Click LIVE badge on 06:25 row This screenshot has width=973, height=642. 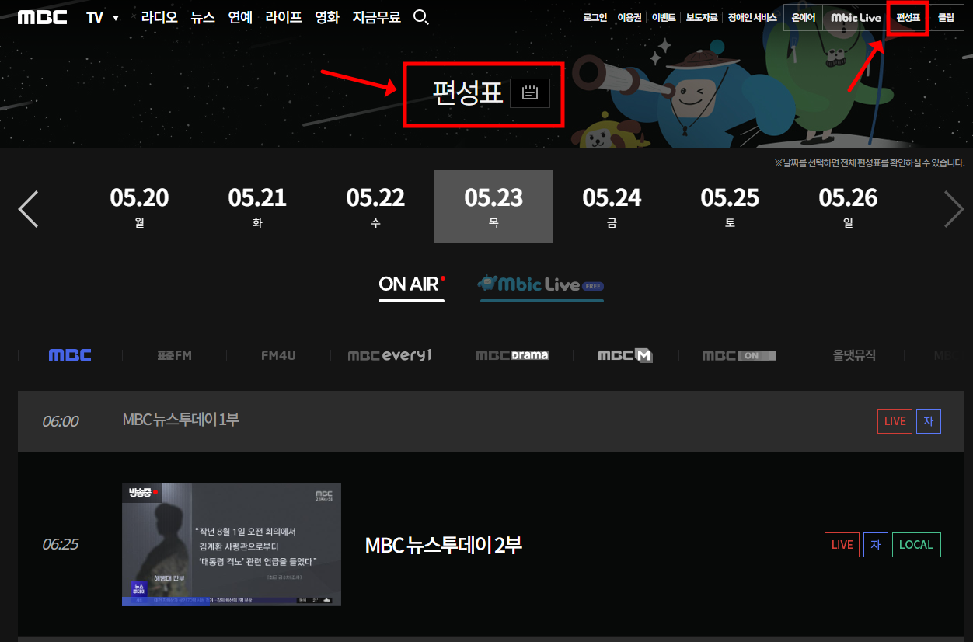click(x=842, y=545)
